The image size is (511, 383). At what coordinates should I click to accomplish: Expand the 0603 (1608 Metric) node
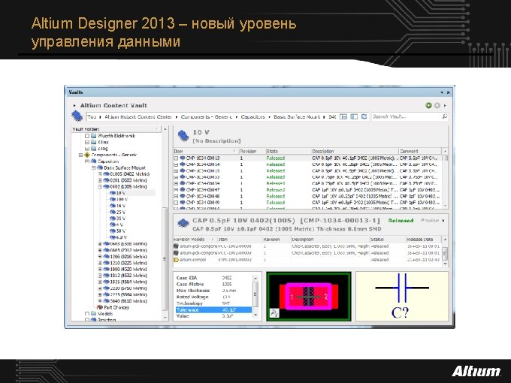(x=100, y=244)
